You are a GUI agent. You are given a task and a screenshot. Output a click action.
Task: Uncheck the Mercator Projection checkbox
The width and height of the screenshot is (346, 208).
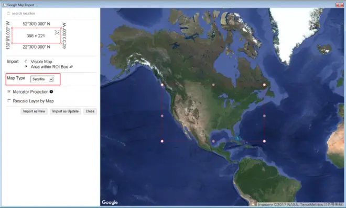(x=9, y=91)
